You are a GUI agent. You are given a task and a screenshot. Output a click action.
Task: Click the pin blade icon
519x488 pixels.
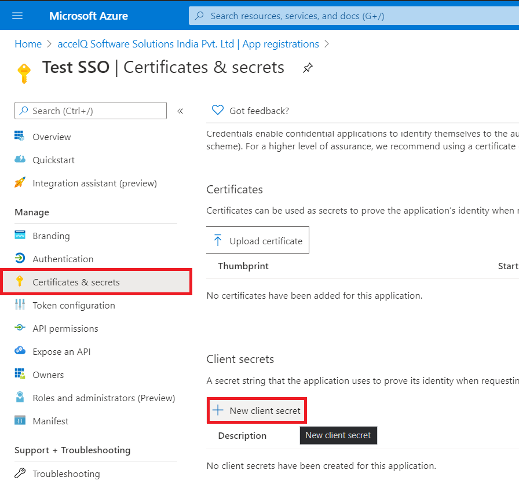(x=308, y=68)
